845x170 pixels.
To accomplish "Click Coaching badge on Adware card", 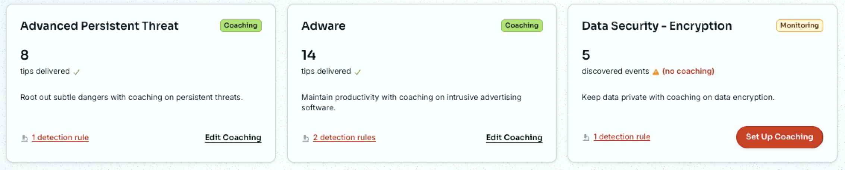I will pos(522,25).
